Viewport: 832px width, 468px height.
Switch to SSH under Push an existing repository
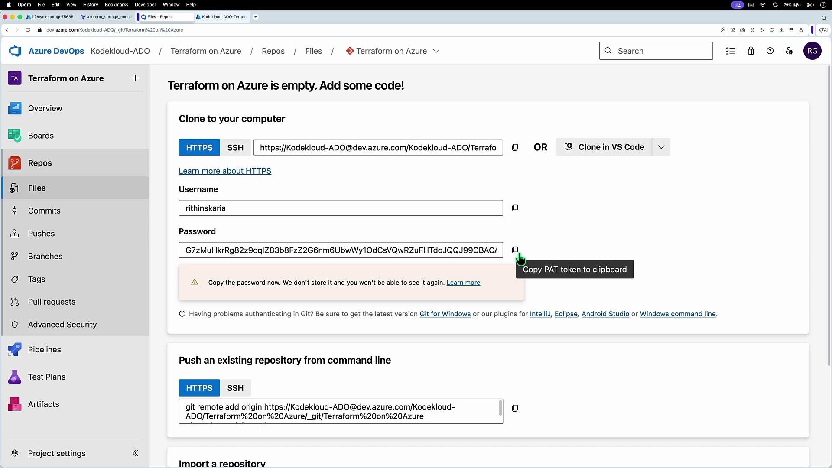[235, 388]
